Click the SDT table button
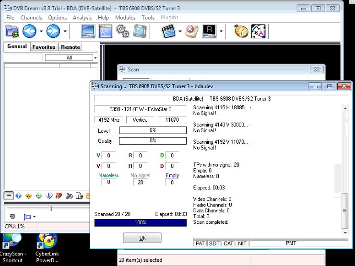The height and width of the screenshot is (266, 355). tap(214, 243)
